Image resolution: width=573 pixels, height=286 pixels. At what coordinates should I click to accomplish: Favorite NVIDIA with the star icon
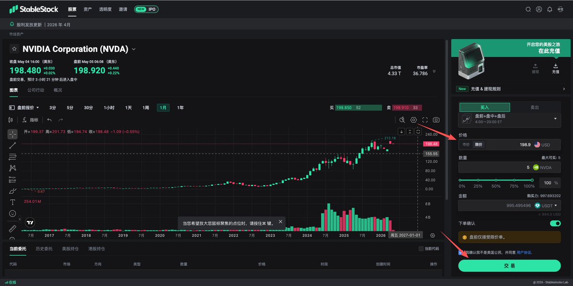coord(14,49)
